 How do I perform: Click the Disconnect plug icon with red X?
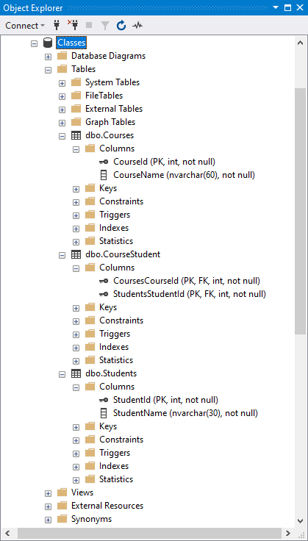click(x=73, y=25)
